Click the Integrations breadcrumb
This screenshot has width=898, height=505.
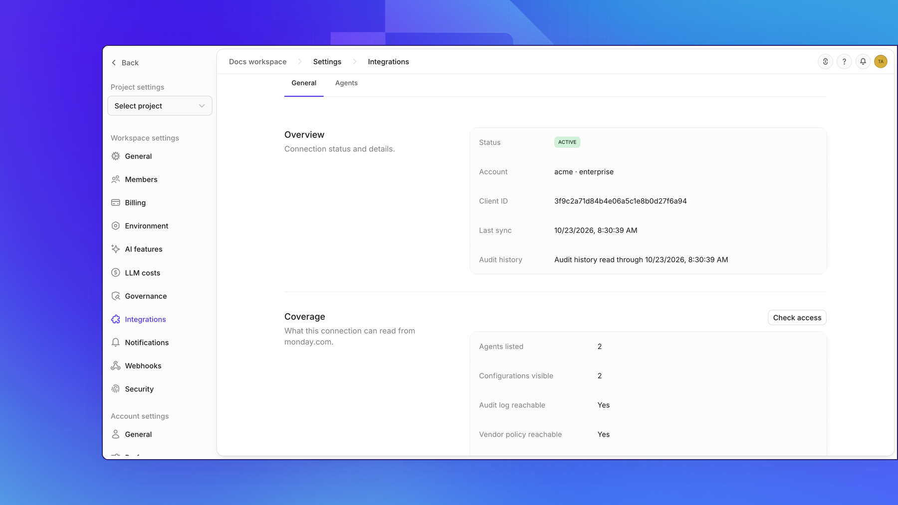tap(388, 62)
